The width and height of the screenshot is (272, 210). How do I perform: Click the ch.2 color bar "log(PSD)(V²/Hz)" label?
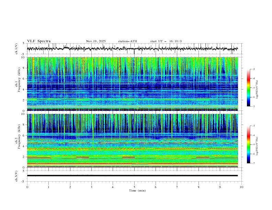[x=257, y=146]
